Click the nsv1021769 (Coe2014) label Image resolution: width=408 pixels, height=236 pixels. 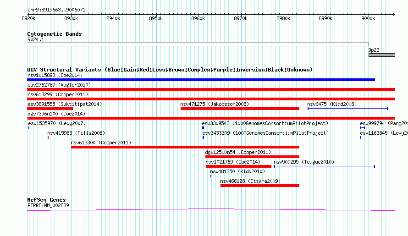[233, 162]
